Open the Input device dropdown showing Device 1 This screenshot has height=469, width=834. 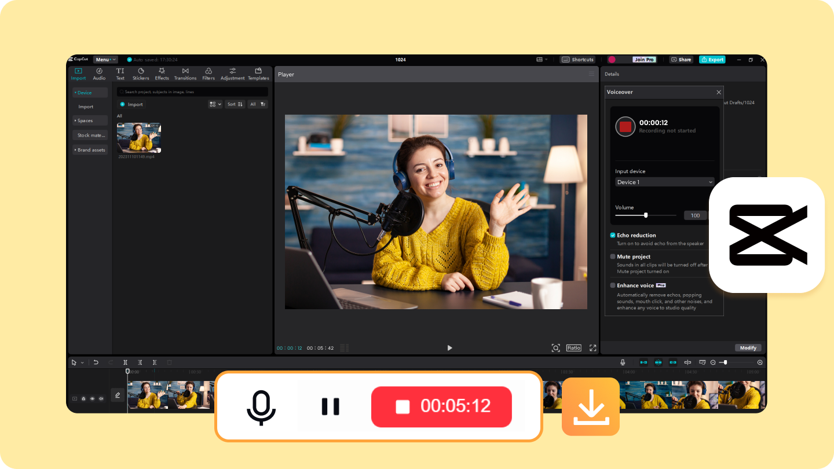coord(664,182)
